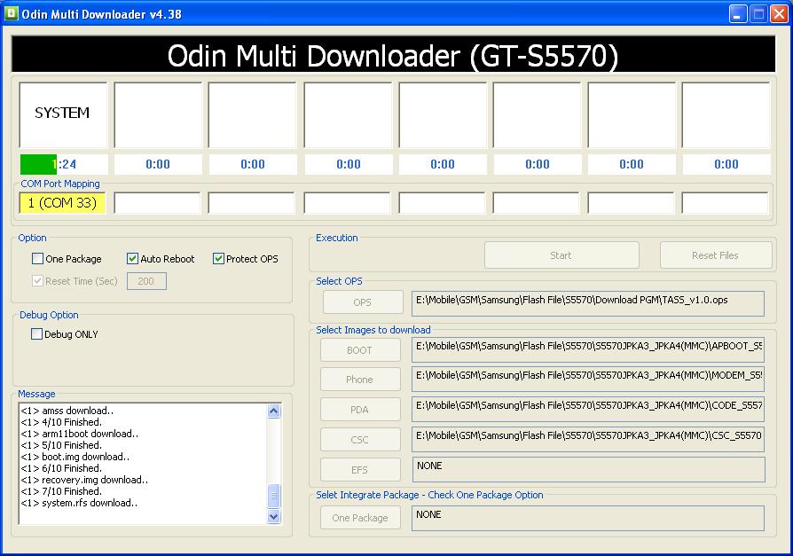793x556 pixels.
Task: Click the Phone image button
Action: pyautogui.click(x=359, y=380)
